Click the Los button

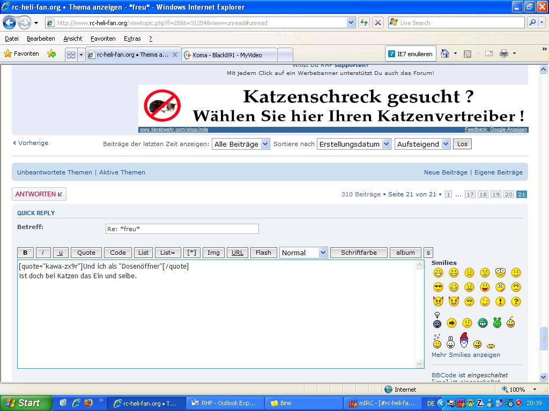tap(462, 144)
